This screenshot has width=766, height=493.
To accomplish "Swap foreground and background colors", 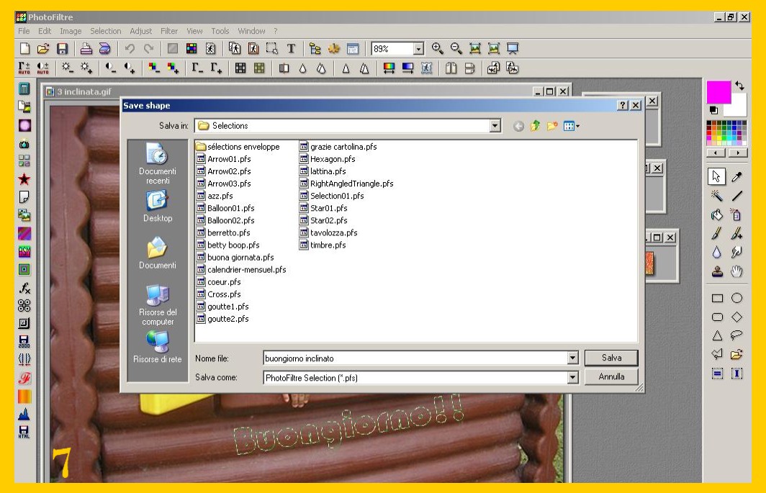I will [x=739, y=86].
